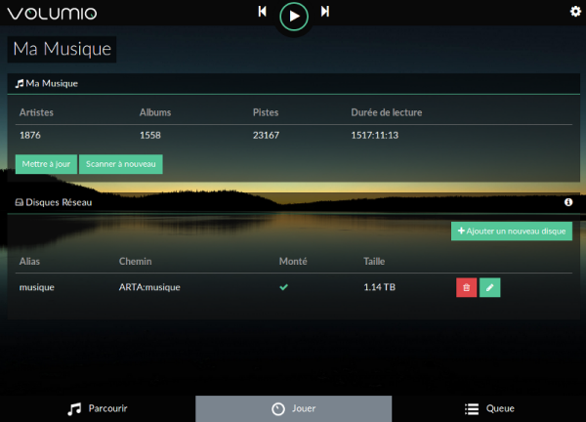
Task: Click the Volumio logo
Action: pyautogui.click(x=52, y=14)
